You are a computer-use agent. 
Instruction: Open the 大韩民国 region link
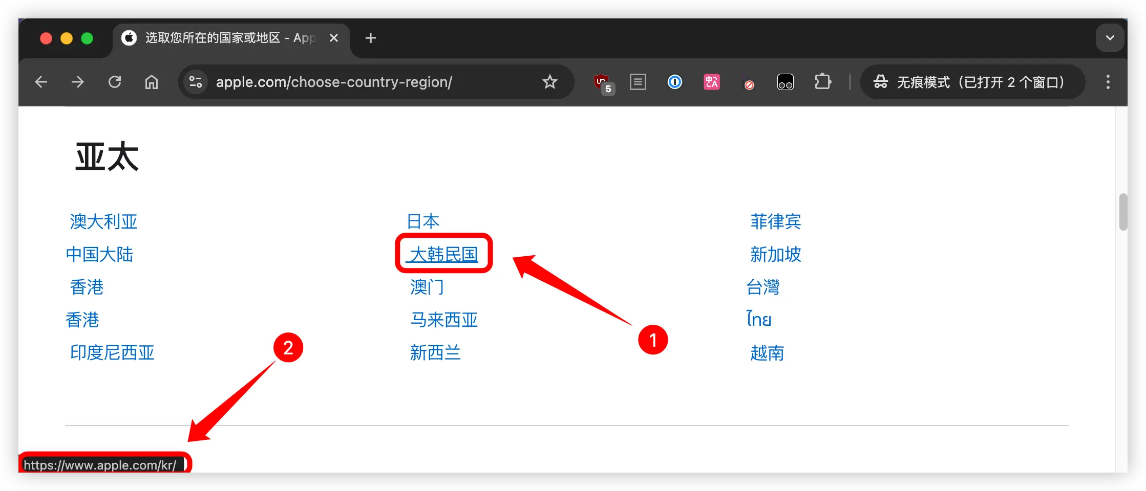[443, 254]
